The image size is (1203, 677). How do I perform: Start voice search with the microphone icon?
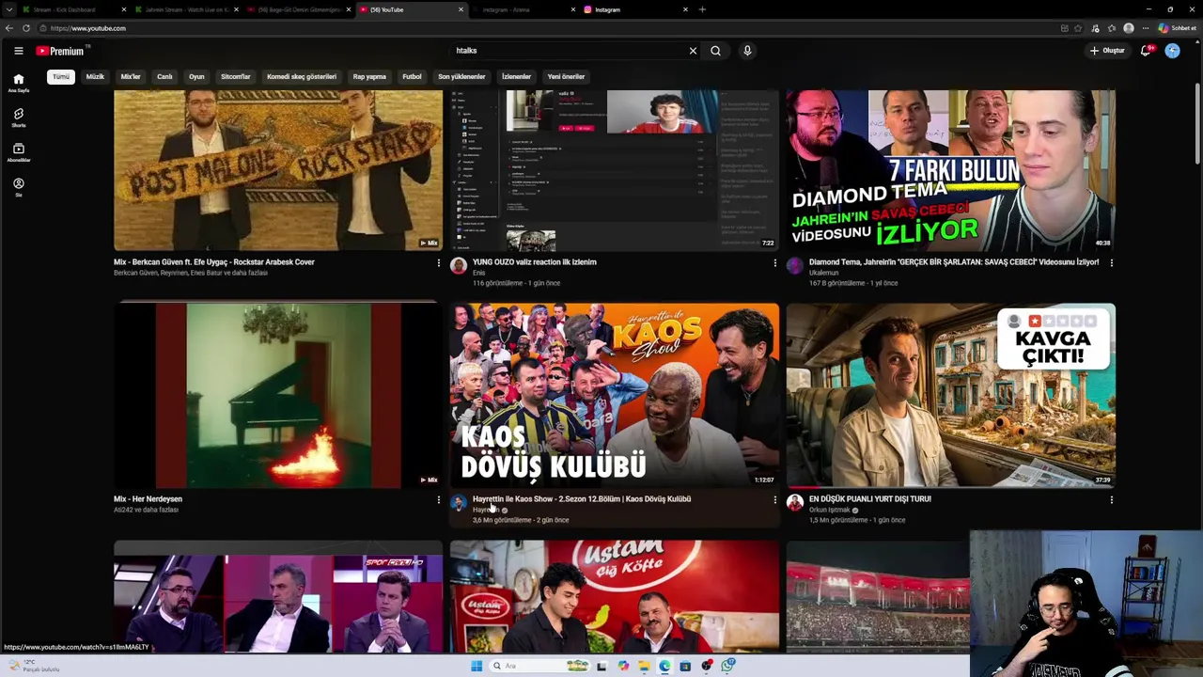tap(747, 51)
